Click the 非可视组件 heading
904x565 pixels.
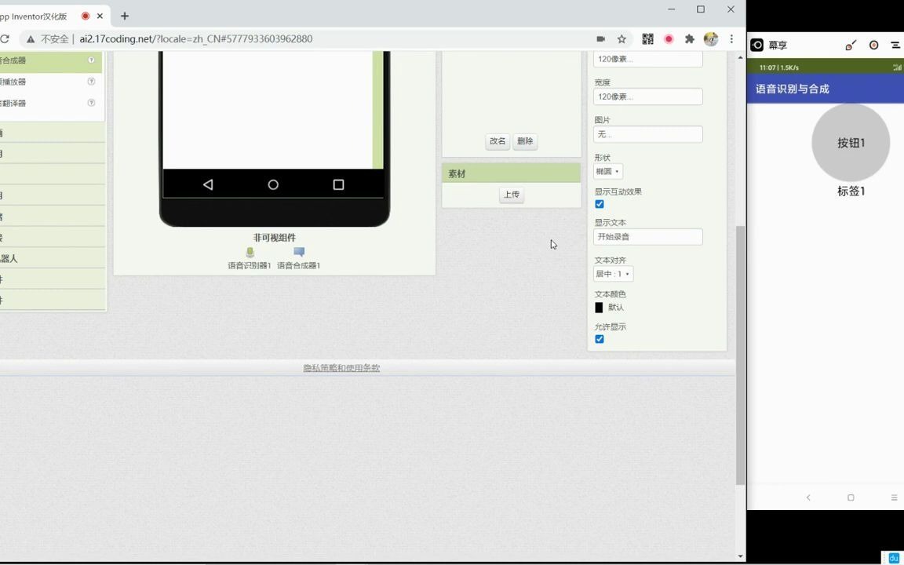[x=275, y=238]
